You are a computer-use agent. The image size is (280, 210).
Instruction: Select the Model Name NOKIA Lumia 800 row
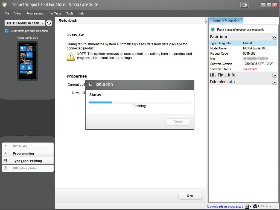click(x=243, y=48)
